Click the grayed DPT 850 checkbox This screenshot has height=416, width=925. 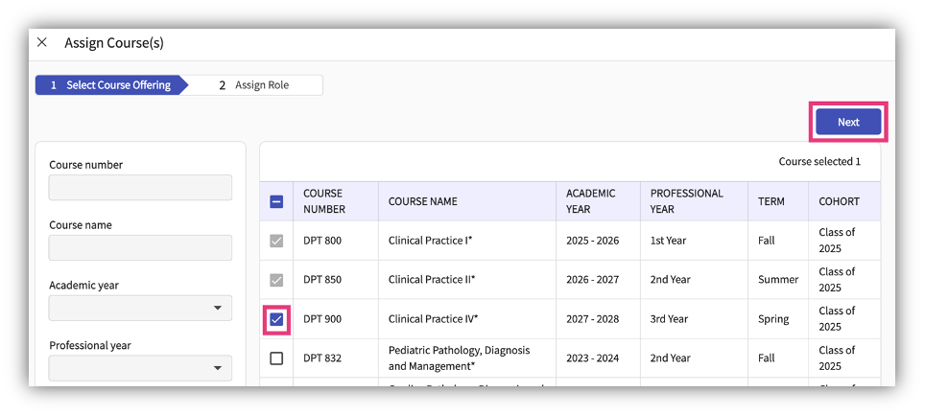pos(276,280)
